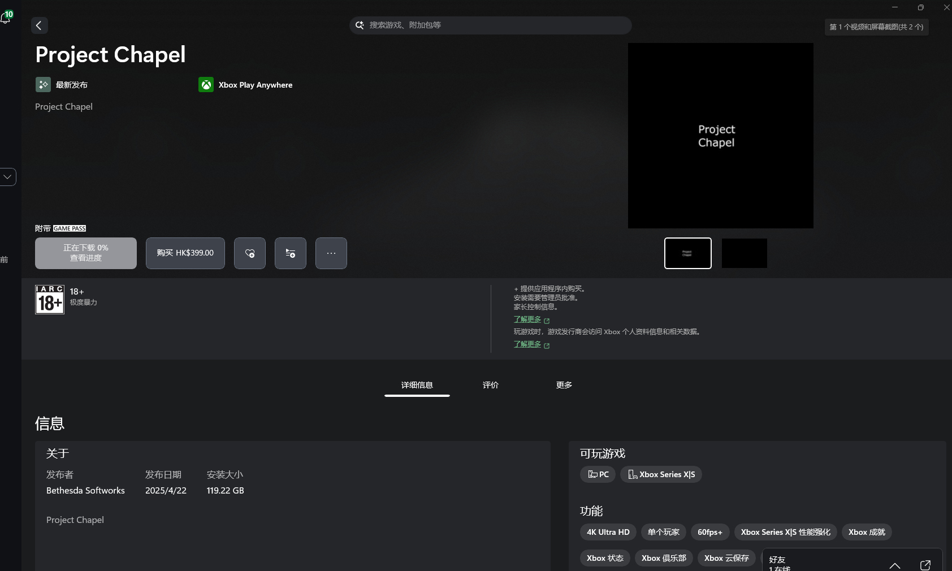
Task: Click the Xbox 状态 feature chip
Action: (x=605, y=558)
